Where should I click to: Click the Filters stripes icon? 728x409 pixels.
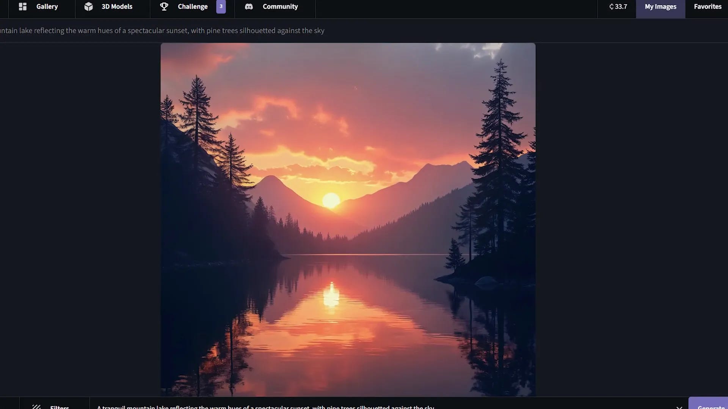[x=37, y=406]
